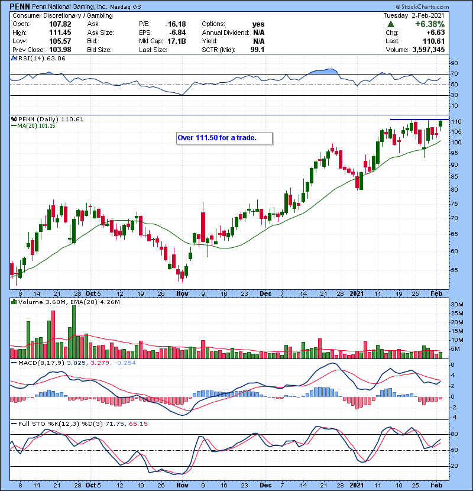The width and height of the screenshot is (473, 491).
Task: Select the Open value 107.82
Action: click(x=60, y=24)
